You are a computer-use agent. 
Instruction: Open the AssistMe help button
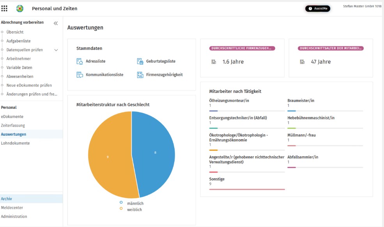click(x=318, y=9)
